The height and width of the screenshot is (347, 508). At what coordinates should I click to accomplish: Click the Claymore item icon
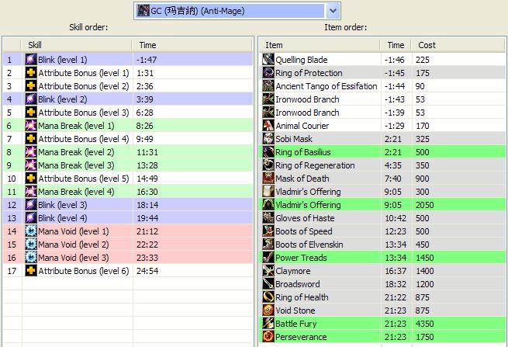(x=268, y=271)
